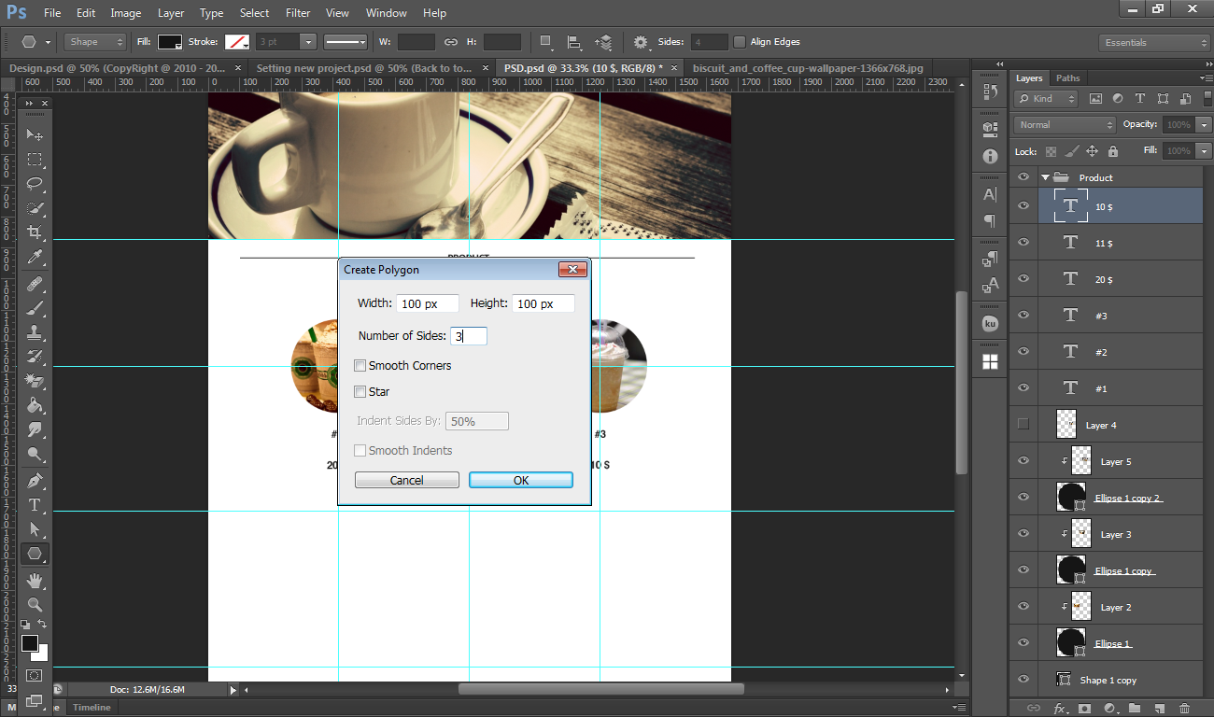The width and height of the screenshot is (1214, 717).
Task: Enable Smooth Corners checkbox
Action: coord(360,365)
